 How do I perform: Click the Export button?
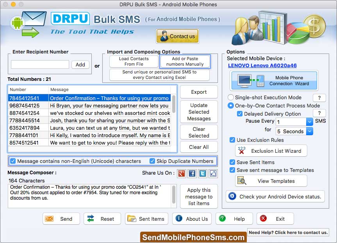[x=199, y=92]
